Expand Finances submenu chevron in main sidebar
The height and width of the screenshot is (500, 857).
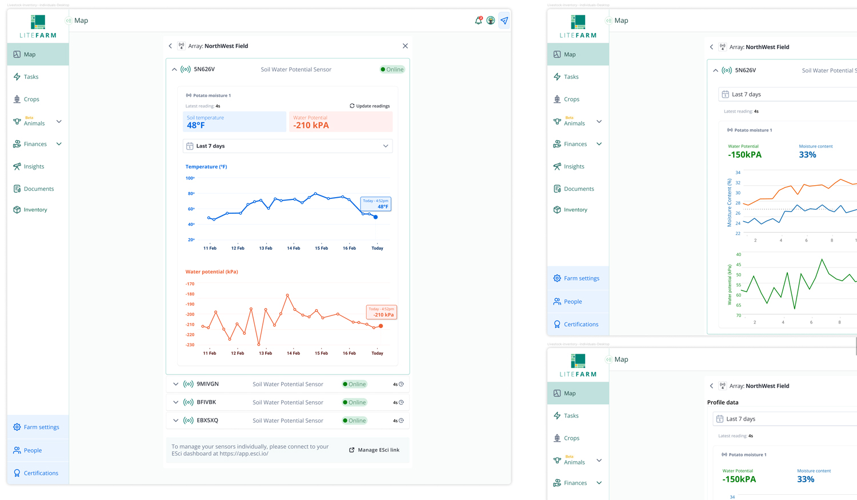click(59, 144)
